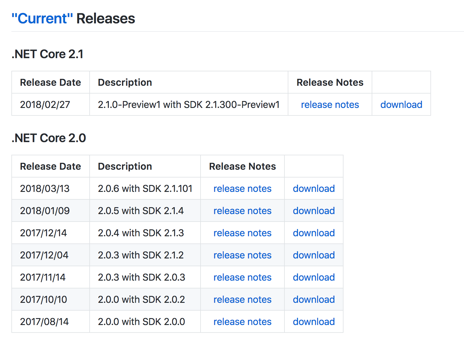Open release notes for 2017/08/14 release
The height and width of the screenshot is (343, 464).
point(242,322)
